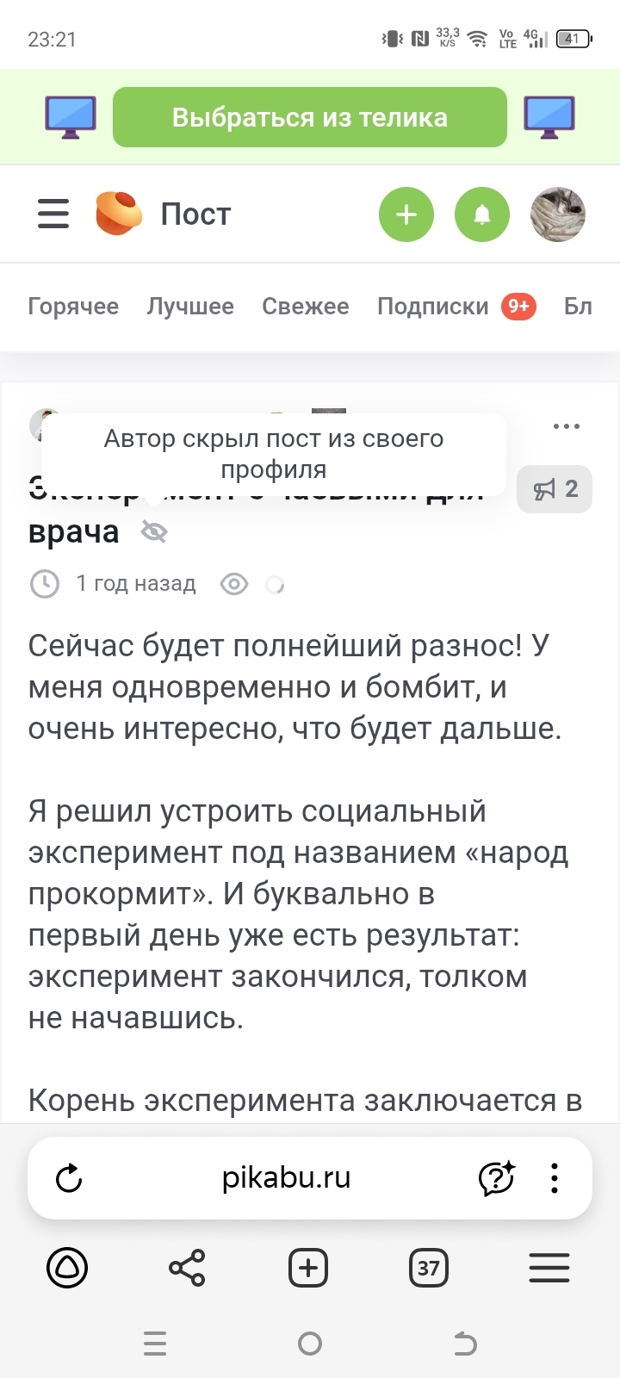Tap the Alice assistant icon
The height and width of the screenshot is (1378, 620).
[67, 1268]
